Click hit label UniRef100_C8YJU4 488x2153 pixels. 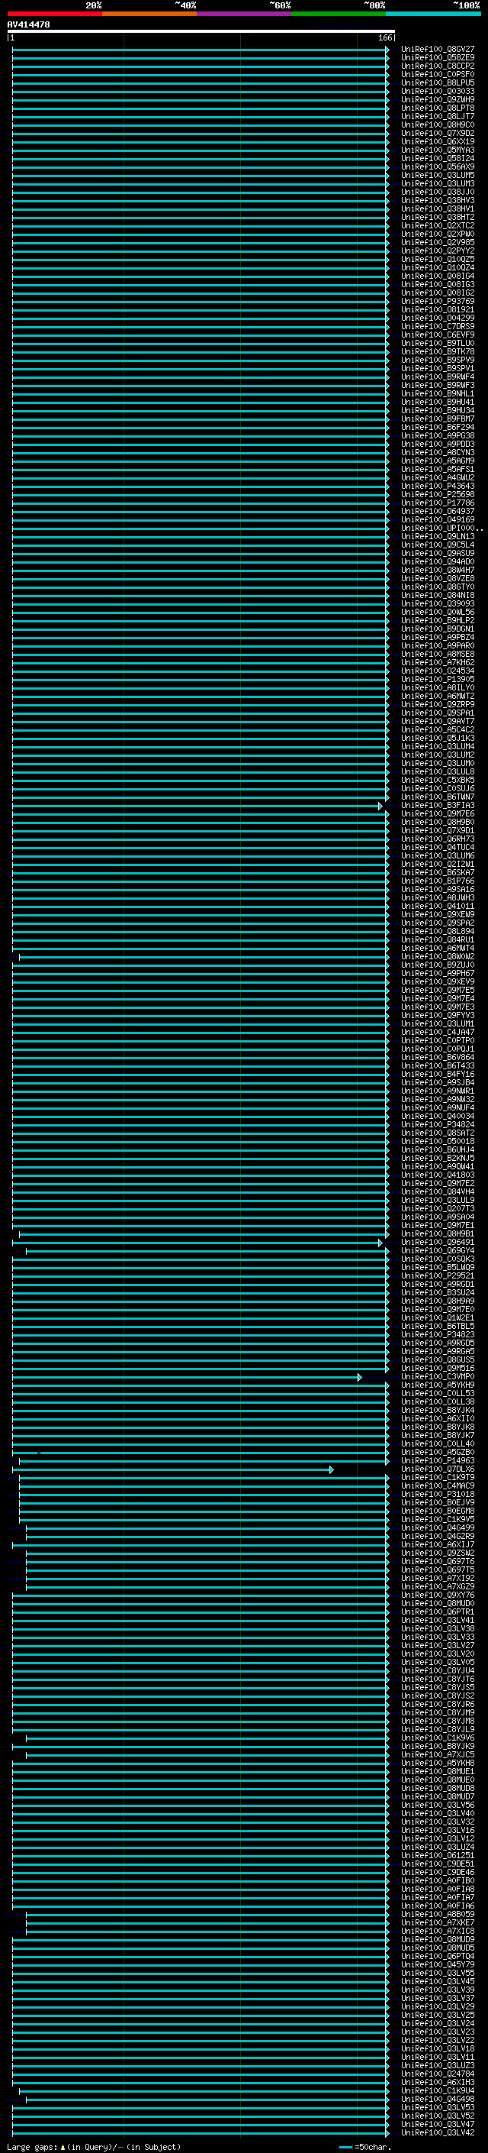pos(438,1671)
